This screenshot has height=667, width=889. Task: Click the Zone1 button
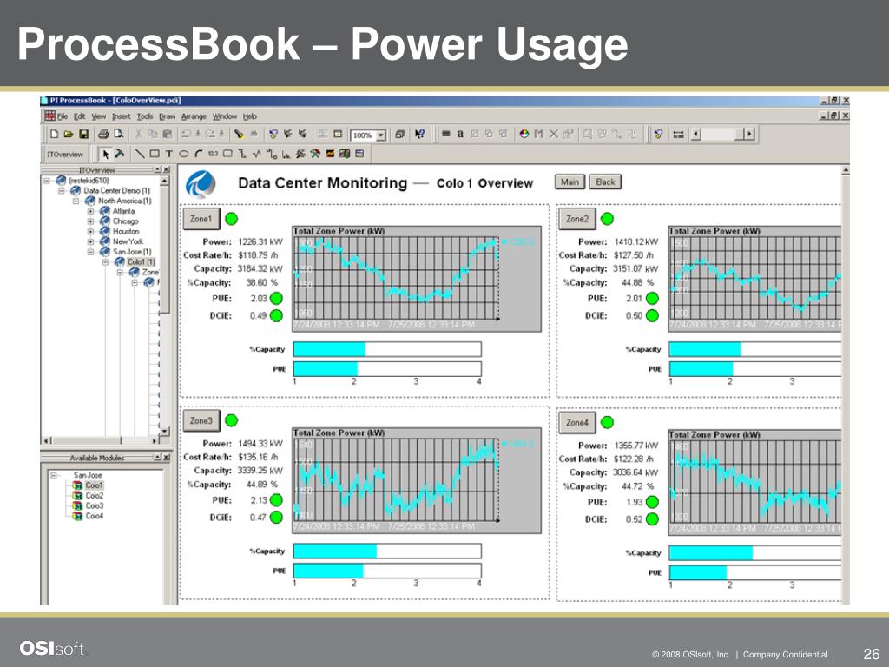coord(201,219)
